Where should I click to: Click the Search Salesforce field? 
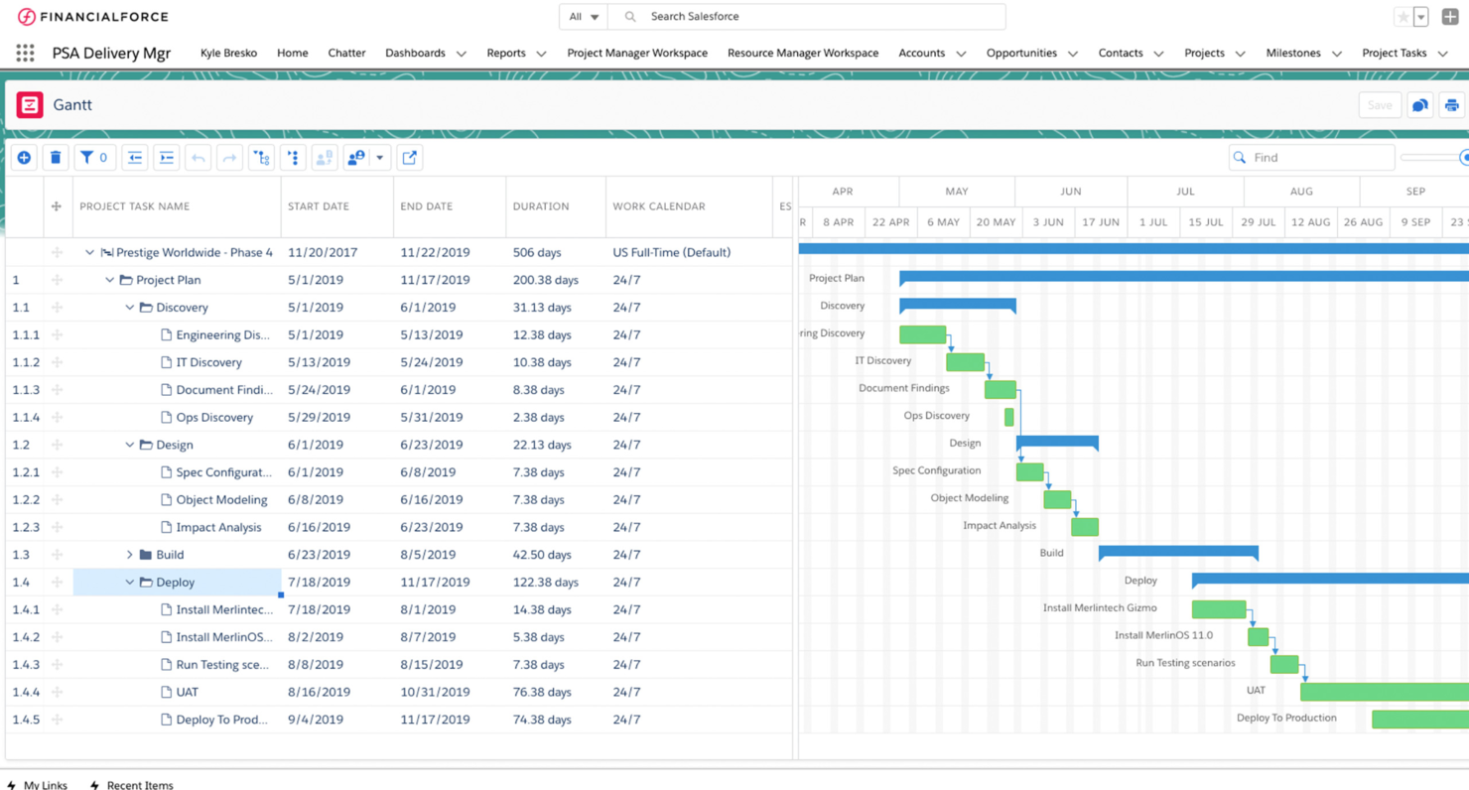pos(807,17)
